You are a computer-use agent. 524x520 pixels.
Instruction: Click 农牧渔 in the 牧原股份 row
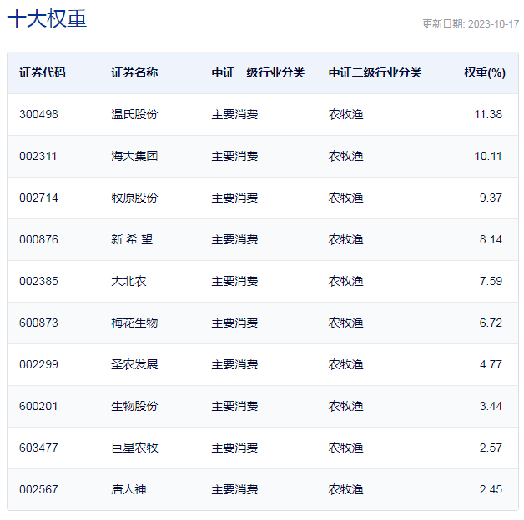(346, 197)
